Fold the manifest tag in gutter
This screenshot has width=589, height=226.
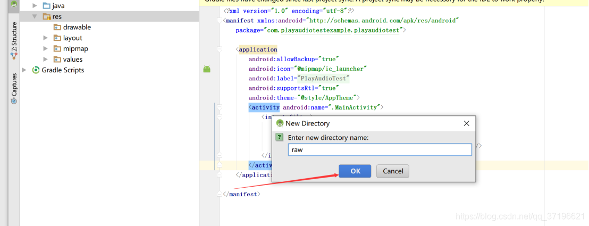tap(220, 21)
